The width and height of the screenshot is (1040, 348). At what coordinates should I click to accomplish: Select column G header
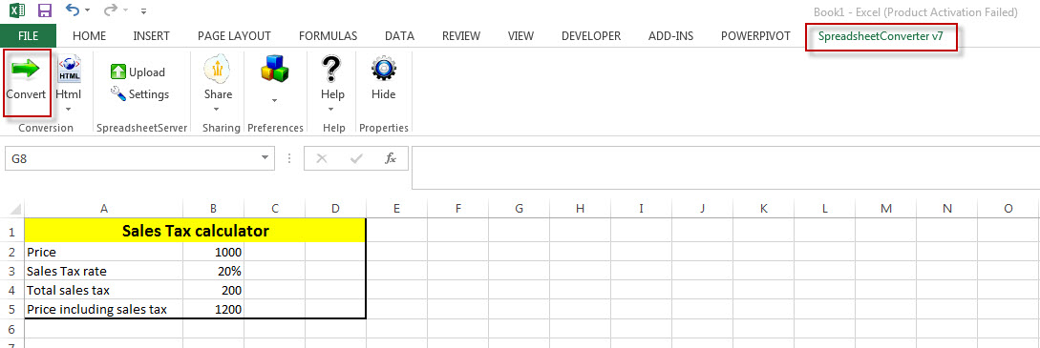pyautogui.click(x=519, y=209)
